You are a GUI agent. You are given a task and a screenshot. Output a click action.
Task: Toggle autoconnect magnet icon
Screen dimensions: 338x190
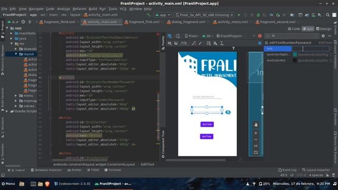176,43
